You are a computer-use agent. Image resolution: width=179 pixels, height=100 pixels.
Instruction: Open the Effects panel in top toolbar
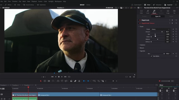8,5
